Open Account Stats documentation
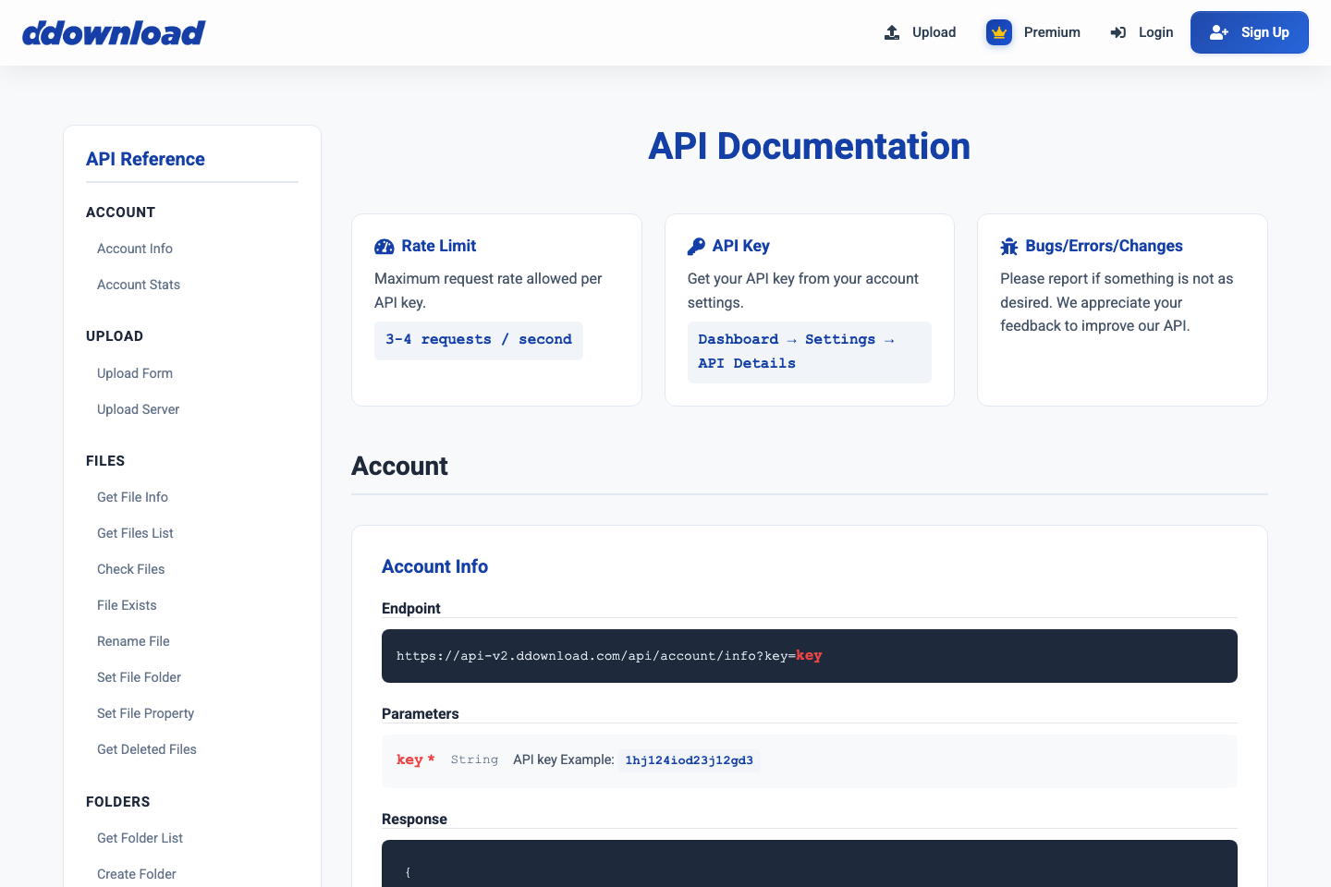1331x887 pixels. (x=139, y=285)
